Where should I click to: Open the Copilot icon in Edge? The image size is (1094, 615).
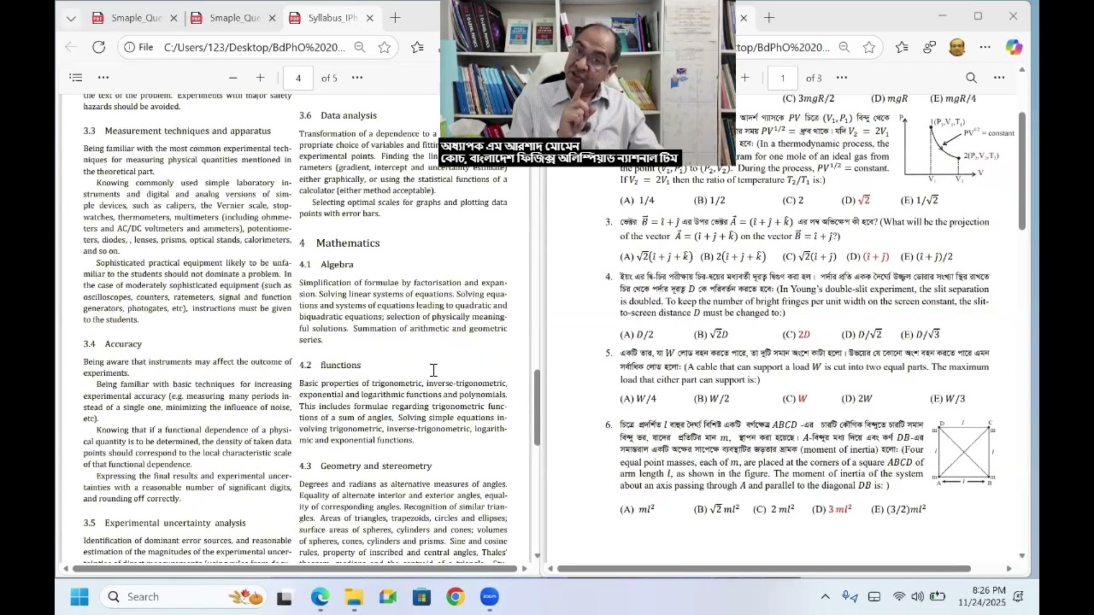point(1014,47)
